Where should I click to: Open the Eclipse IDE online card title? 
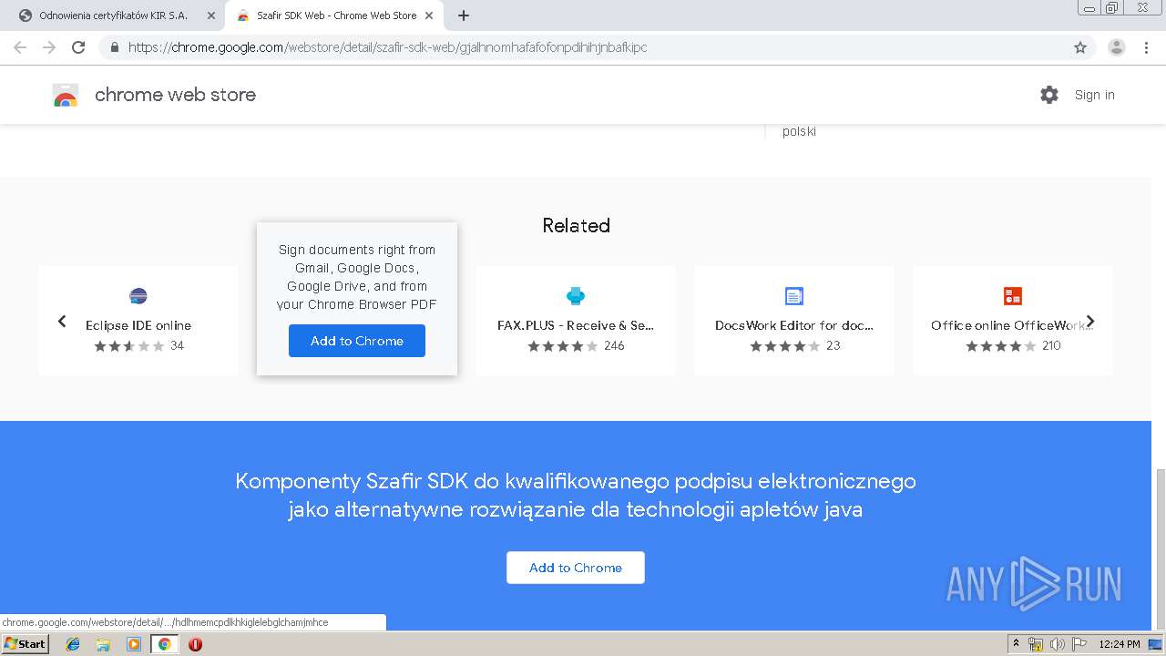138,325
